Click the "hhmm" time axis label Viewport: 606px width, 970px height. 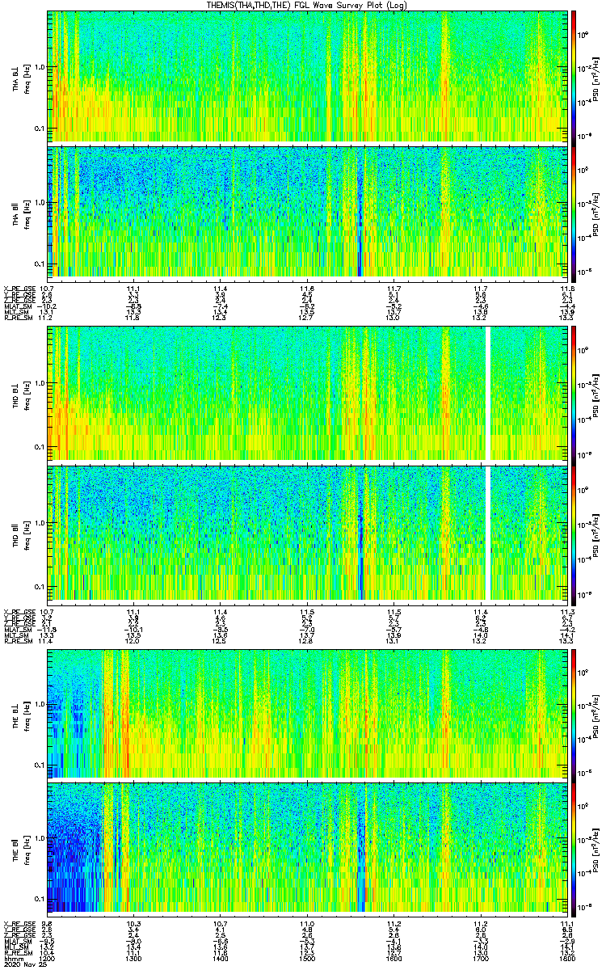(12, 959)
